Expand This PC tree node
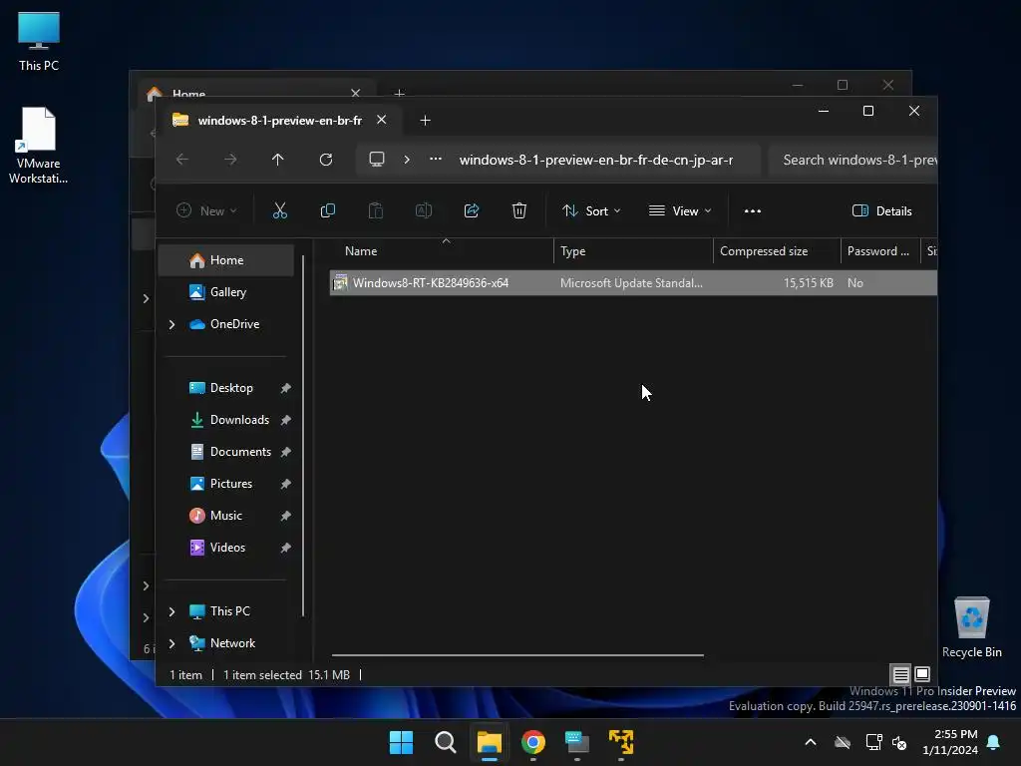The height and width of the screenshot is (766, 1021). pyautogui.click(x=171, y=611)
